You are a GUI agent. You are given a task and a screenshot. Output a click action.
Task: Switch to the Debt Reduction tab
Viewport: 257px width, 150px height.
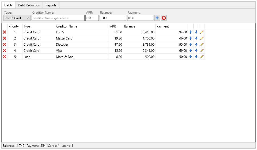(x=29, y=5)
